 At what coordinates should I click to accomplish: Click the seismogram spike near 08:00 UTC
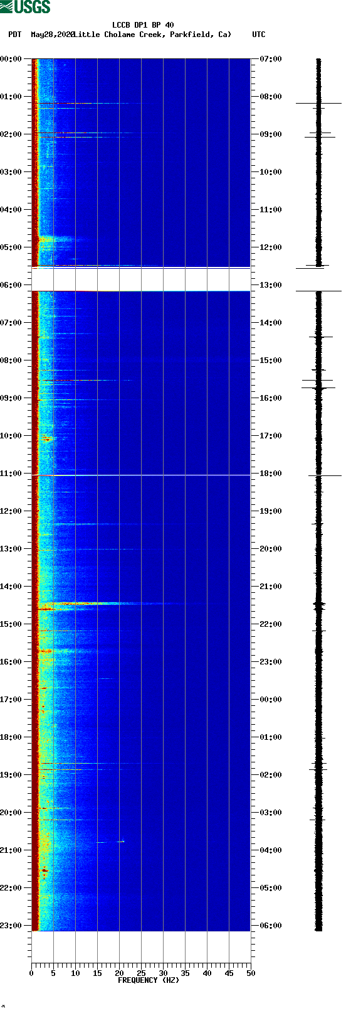point(318,103)
